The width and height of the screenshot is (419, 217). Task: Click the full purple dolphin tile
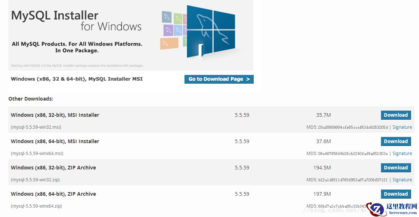tap(168, 30)
